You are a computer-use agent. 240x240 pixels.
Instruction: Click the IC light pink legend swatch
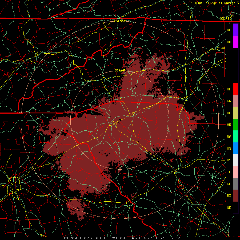[235, 172]
